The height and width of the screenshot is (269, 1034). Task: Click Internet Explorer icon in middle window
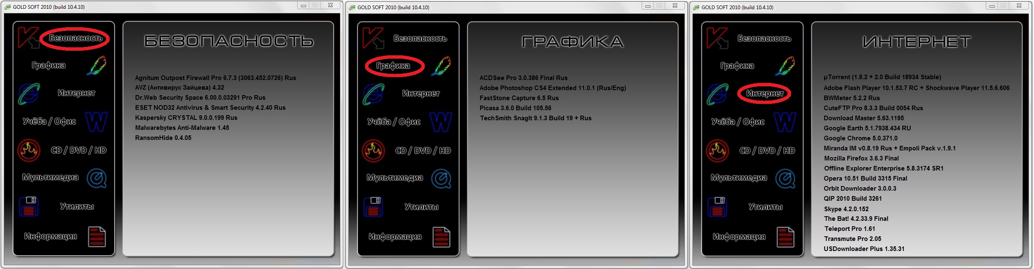pos(373,94)
